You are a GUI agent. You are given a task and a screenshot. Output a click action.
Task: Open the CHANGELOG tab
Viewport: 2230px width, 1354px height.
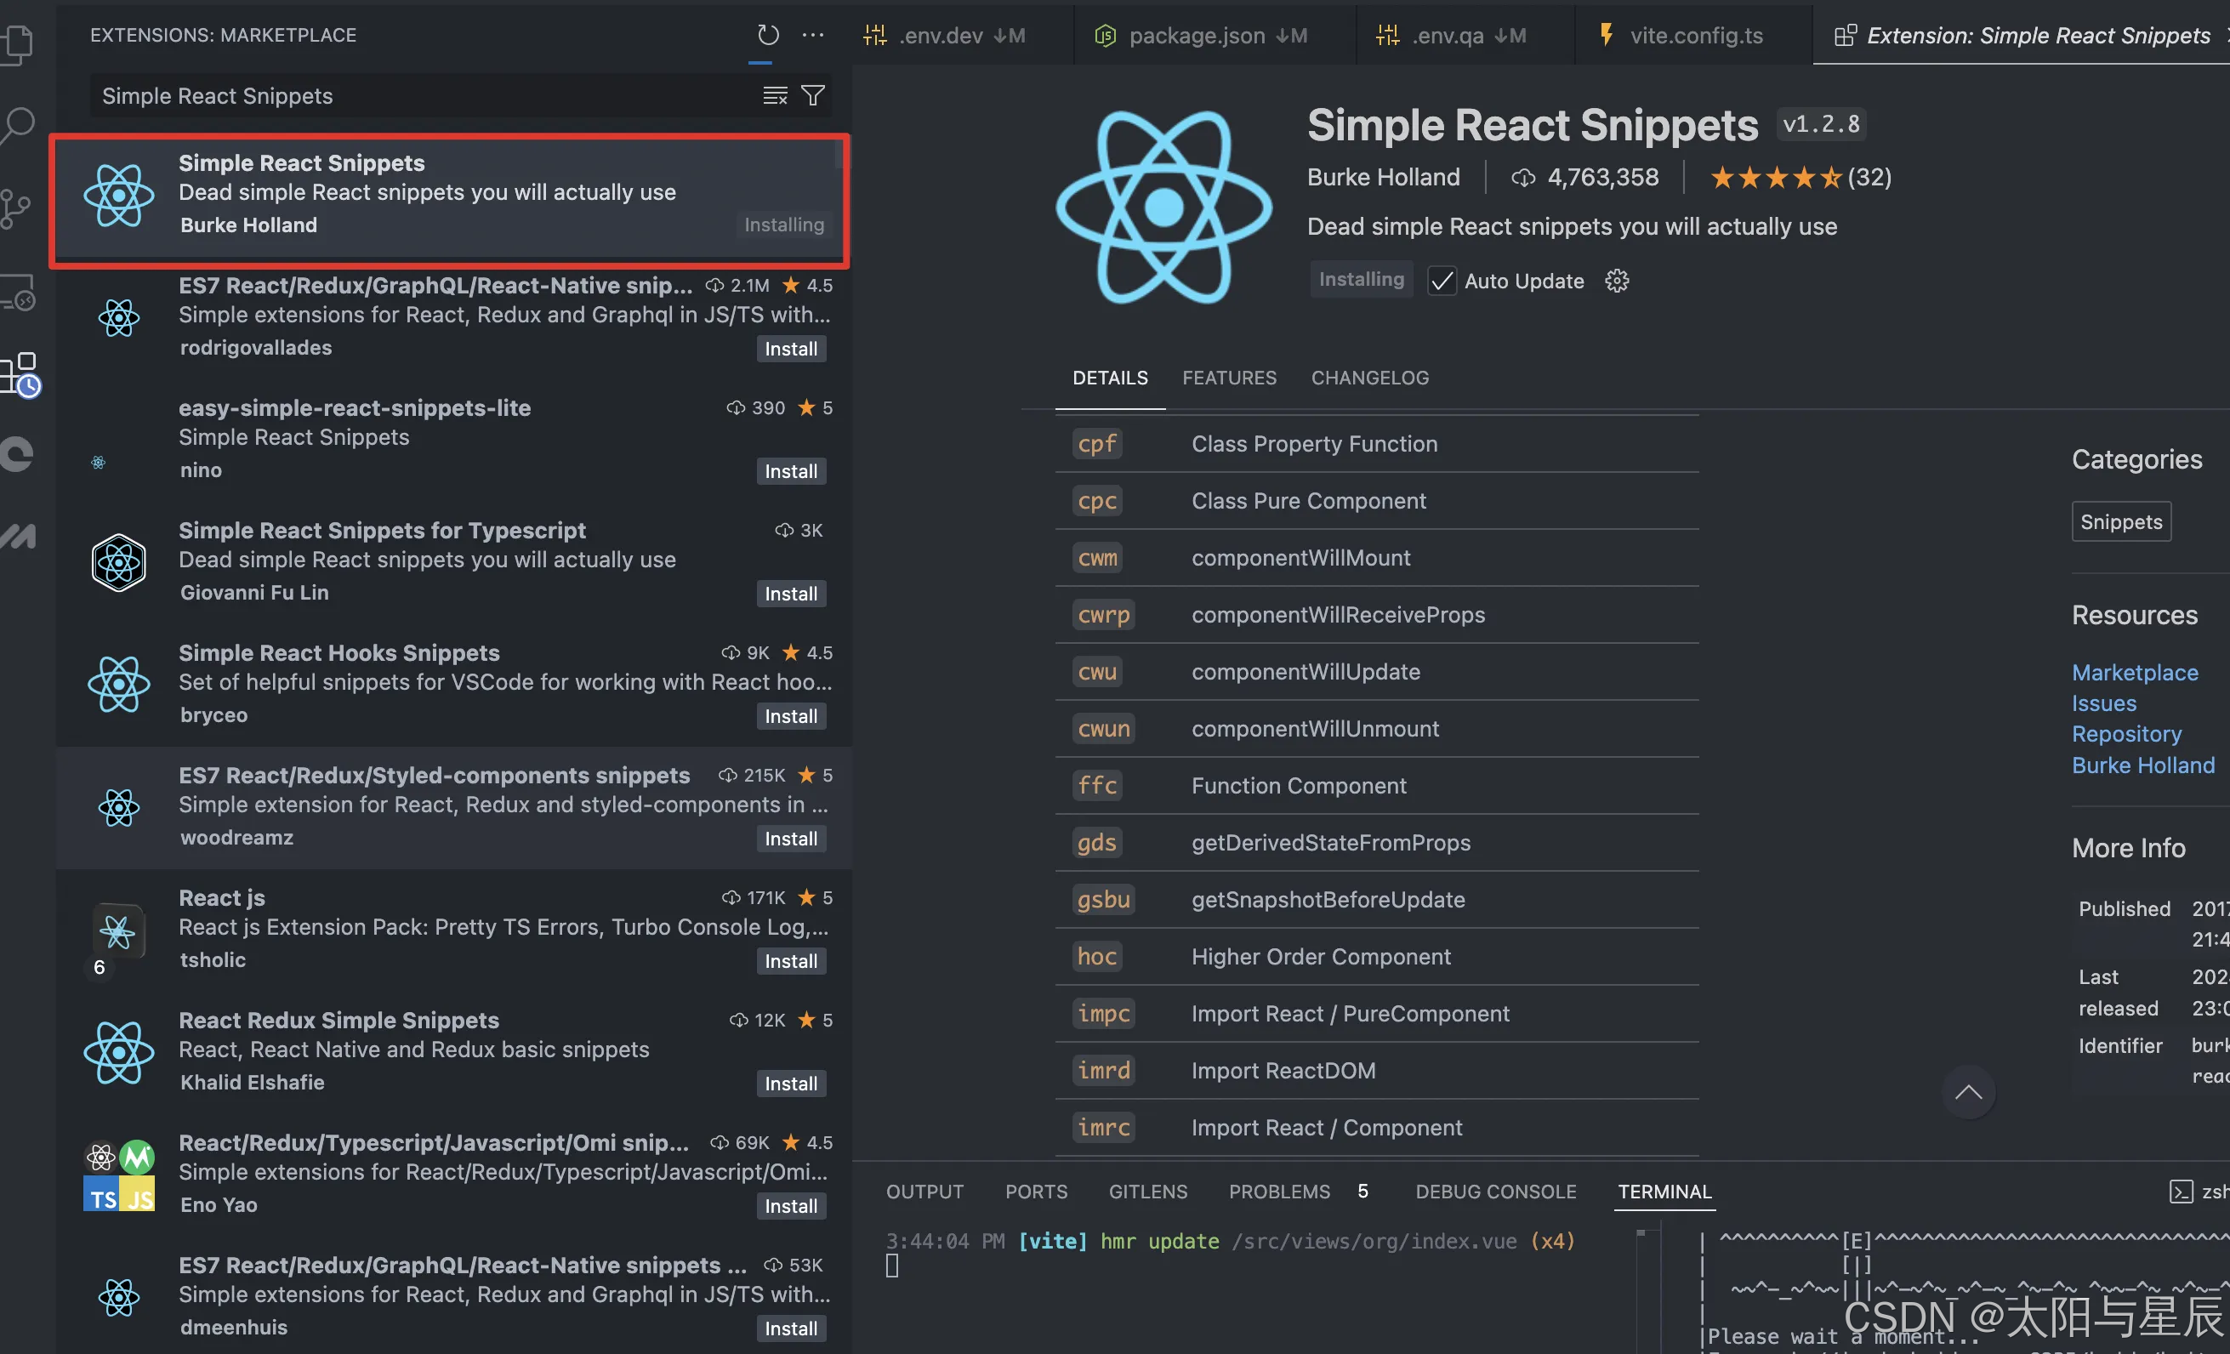1369,378
